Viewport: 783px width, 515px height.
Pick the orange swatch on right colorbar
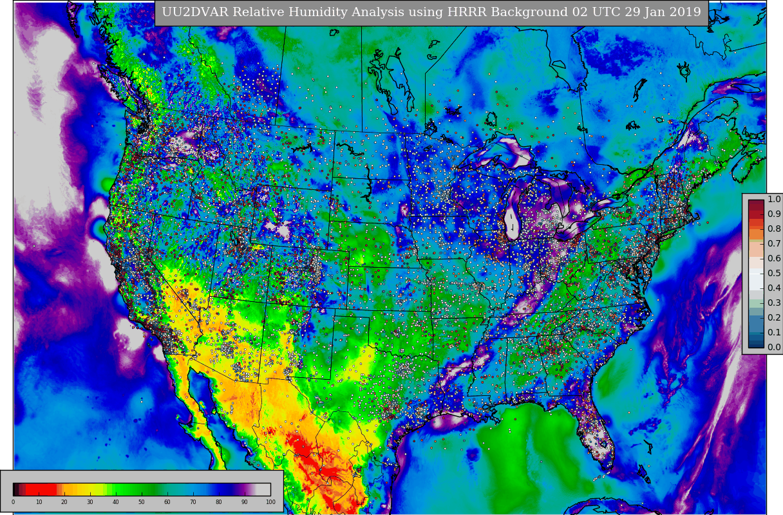756,234
